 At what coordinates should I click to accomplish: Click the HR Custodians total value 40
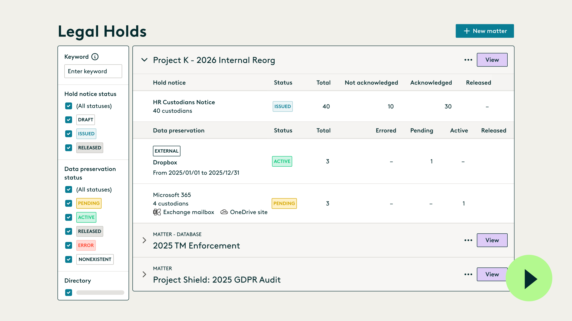(326, 106)
